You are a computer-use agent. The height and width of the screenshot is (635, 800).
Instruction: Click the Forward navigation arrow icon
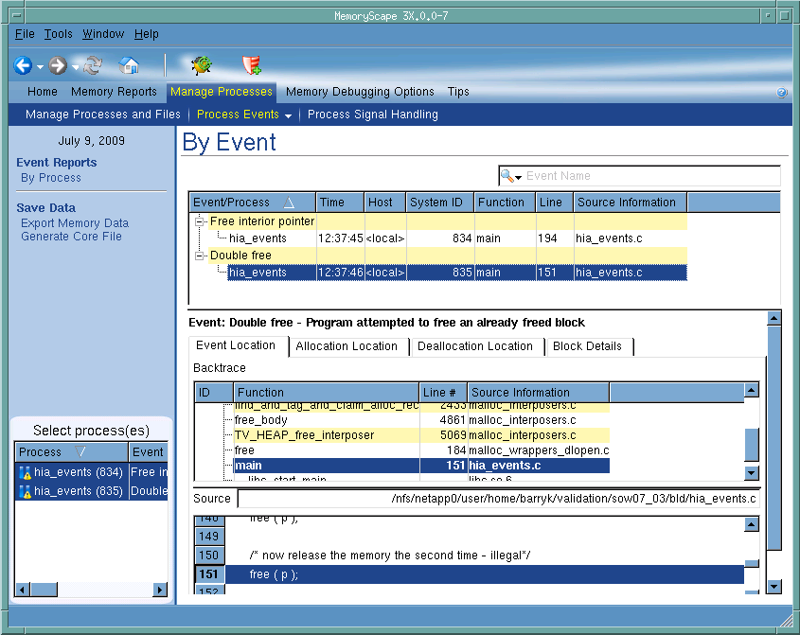[x=58, y=65]
